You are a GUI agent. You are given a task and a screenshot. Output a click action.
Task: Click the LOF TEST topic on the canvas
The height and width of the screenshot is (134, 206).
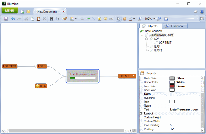[x=10, y=66]
